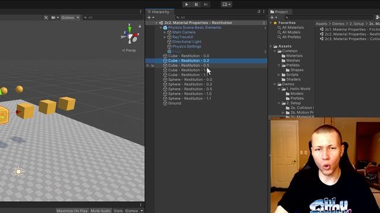The height and width of the screenshot is (213, 380).
Task: Open All Prefabs saved search
Action: click(292, 37)
